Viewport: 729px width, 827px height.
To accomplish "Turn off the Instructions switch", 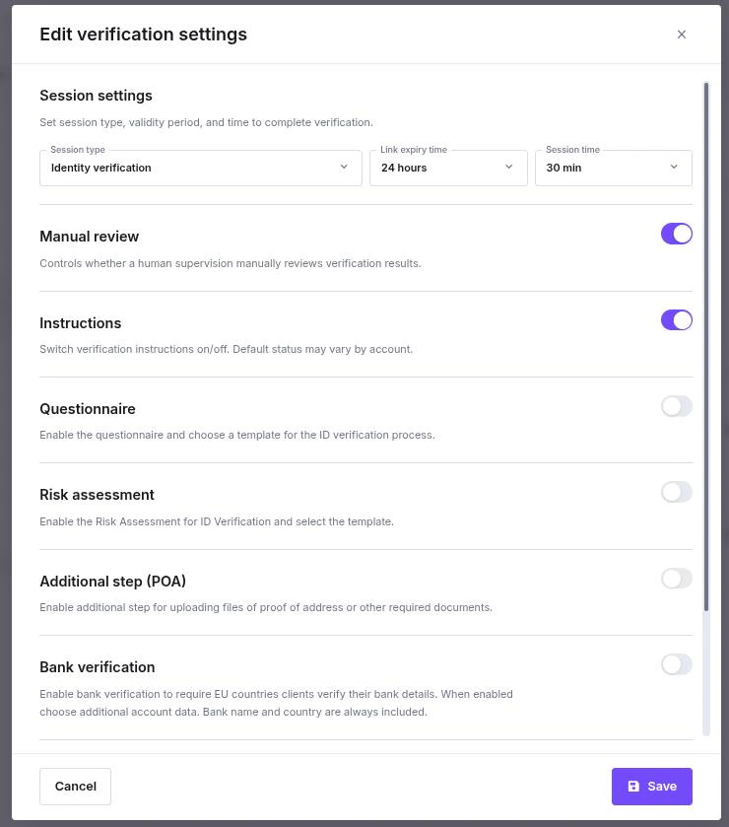I will point(677,320).
